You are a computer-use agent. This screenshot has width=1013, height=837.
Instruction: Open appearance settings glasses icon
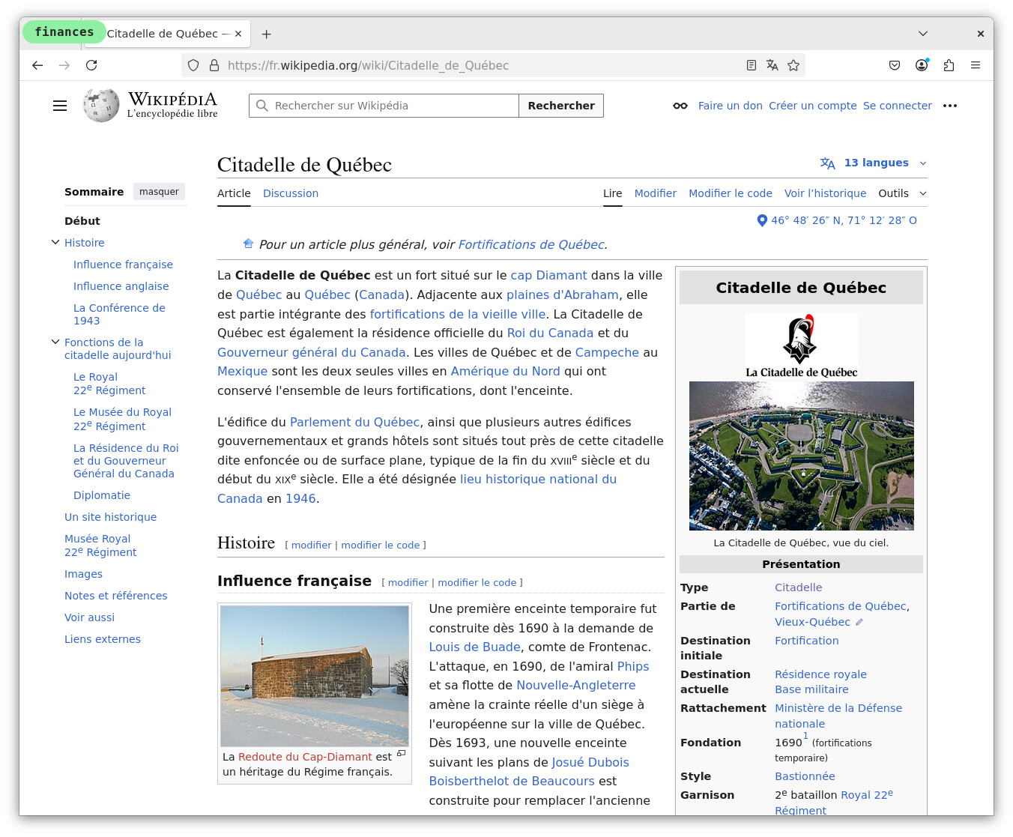[680, 106]
